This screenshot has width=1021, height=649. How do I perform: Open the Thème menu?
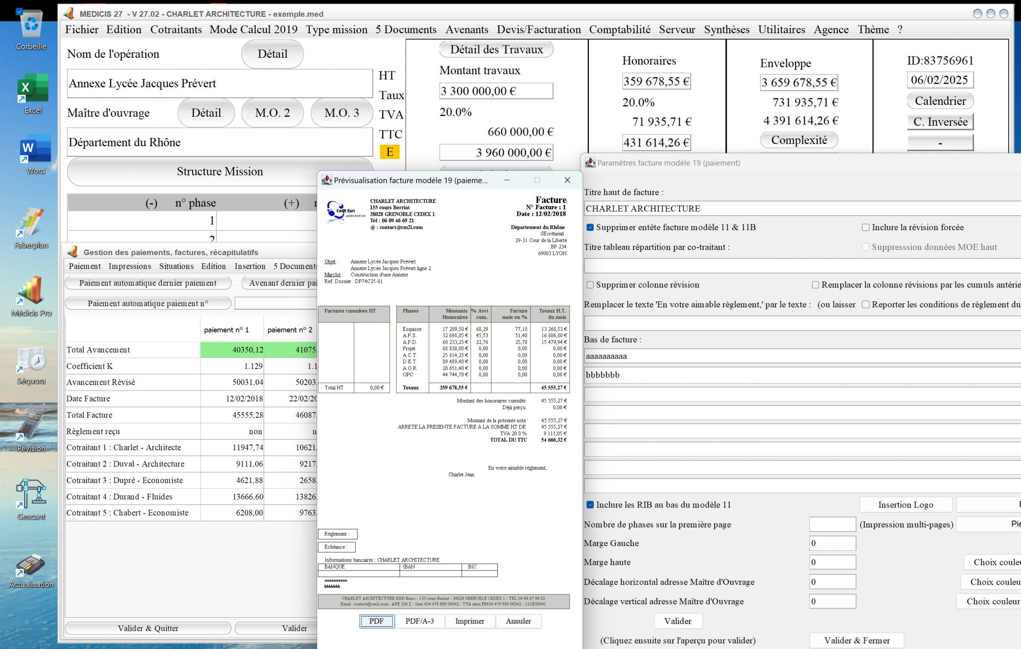(x=873, y=29)
